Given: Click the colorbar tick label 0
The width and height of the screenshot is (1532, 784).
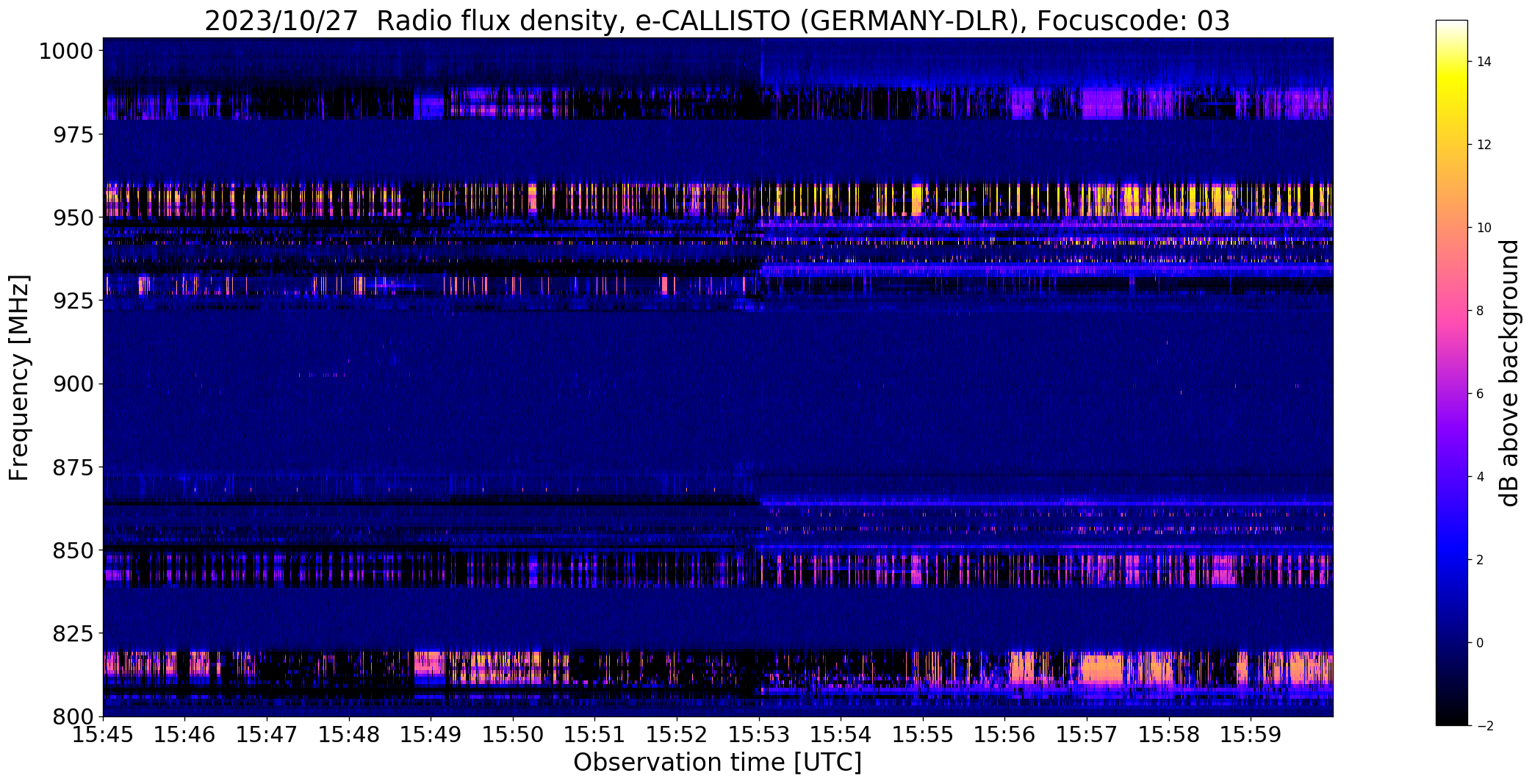Looking at the screenshot, I should tap(1480, 643).
